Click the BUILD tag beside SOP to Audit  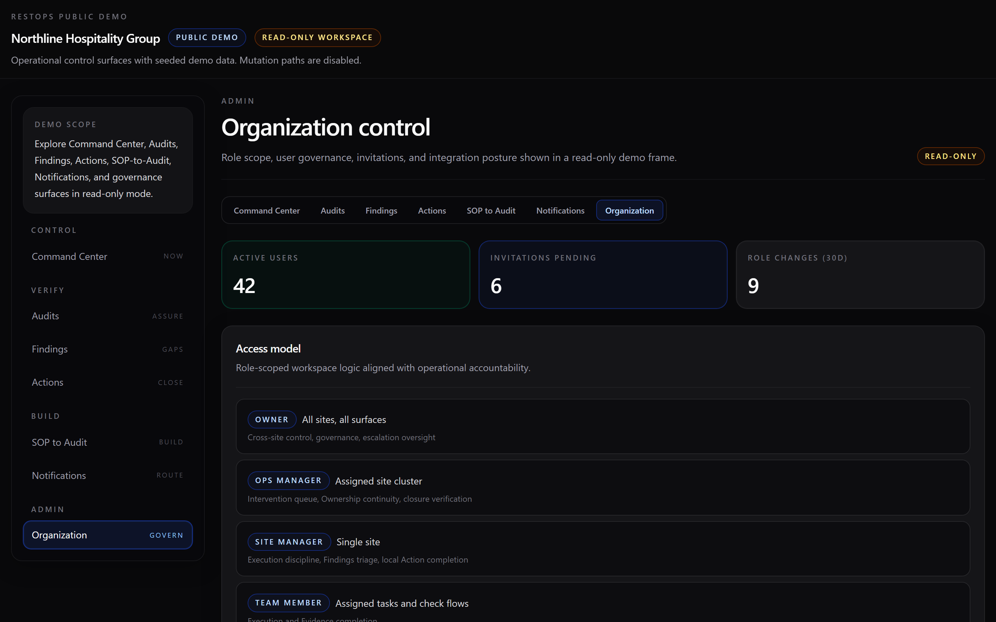coord(171,442)
